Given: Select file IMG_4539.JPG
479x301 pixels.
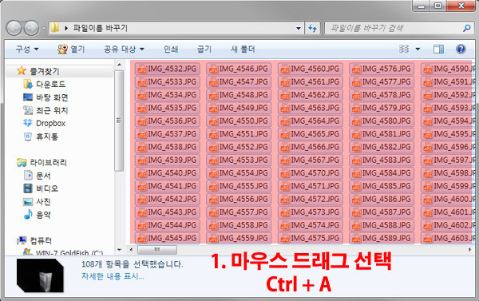Looking at the screenshot, I should click(168, 160).
